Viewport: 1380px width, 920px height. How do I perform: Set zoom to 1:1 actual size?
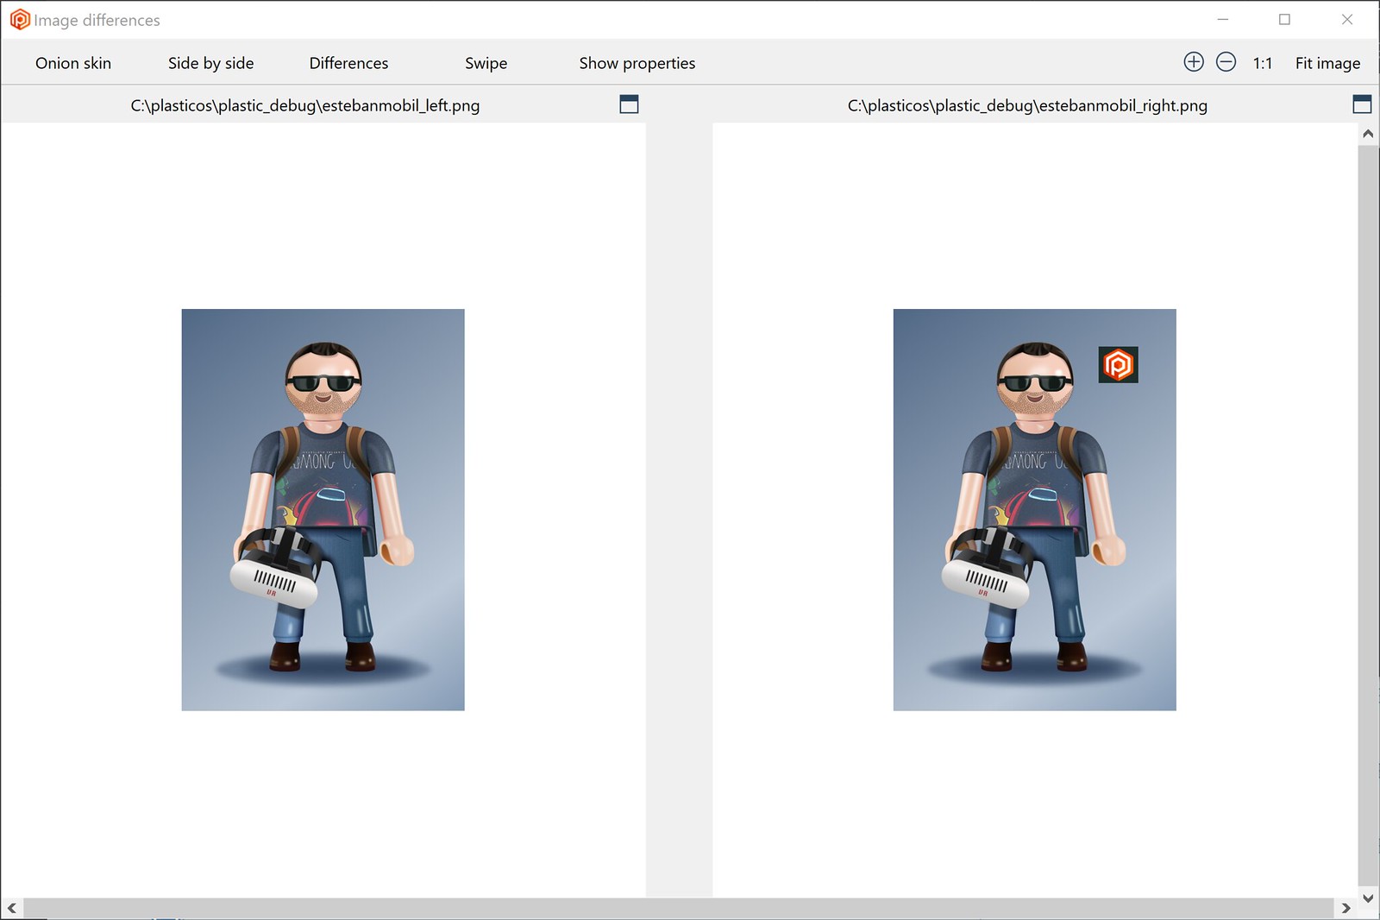pyautogui.click(x=1262, y=63)
